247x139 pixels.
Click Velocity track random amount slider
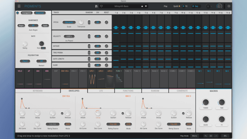(x=89, y=36)
